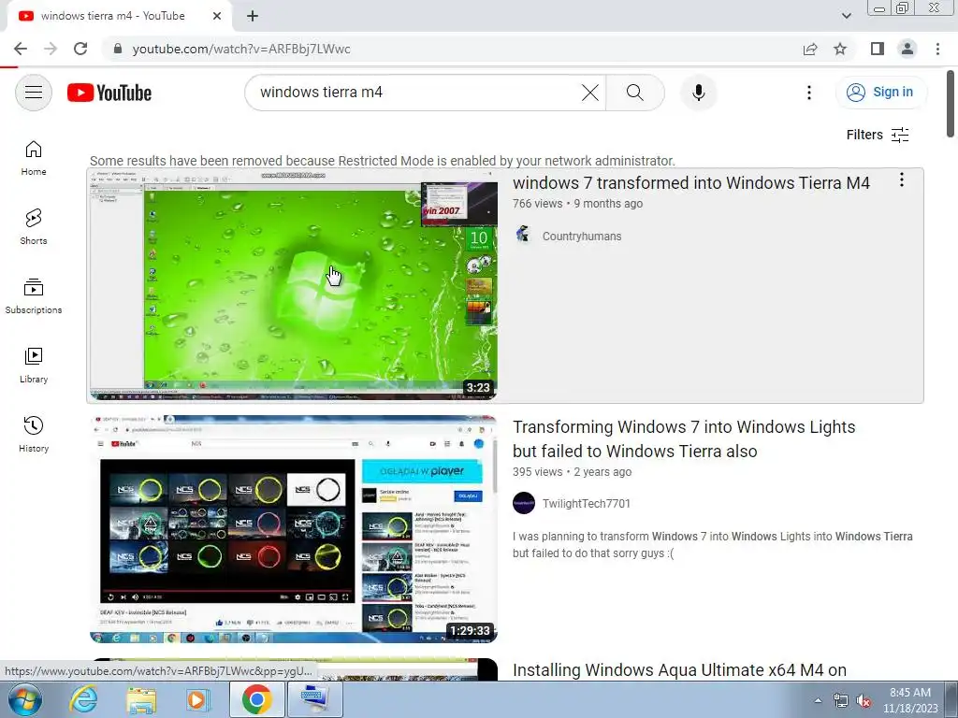
Task: Click the '766 views • 9 months ago' text
Action: (x=577, y=203)
